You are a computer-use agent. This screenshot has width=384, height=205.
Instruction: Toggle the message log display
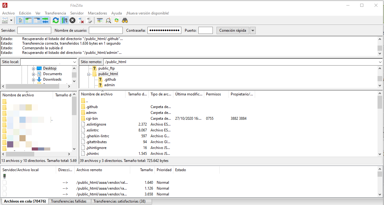tap(20, 20)
